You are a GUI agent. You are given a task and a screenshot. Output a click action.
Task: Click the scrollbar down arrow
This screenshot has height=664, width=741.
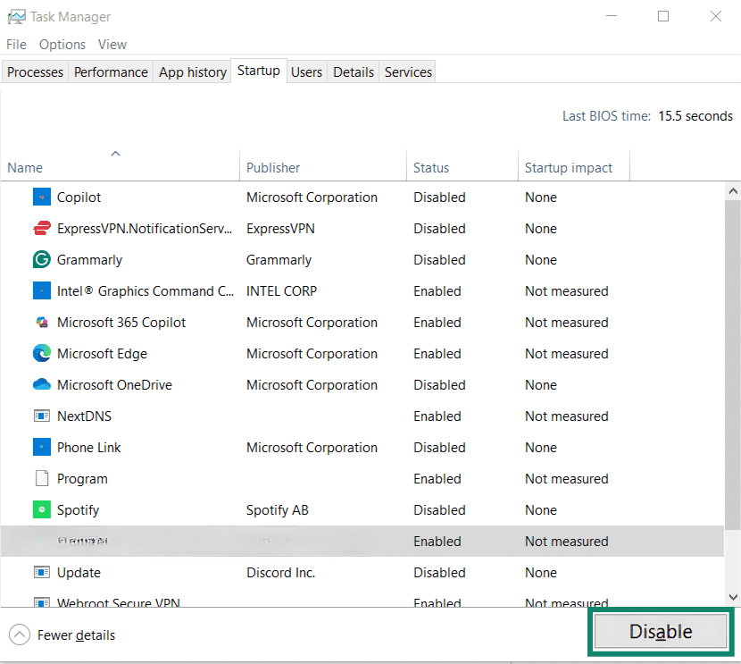pos(734,597)
